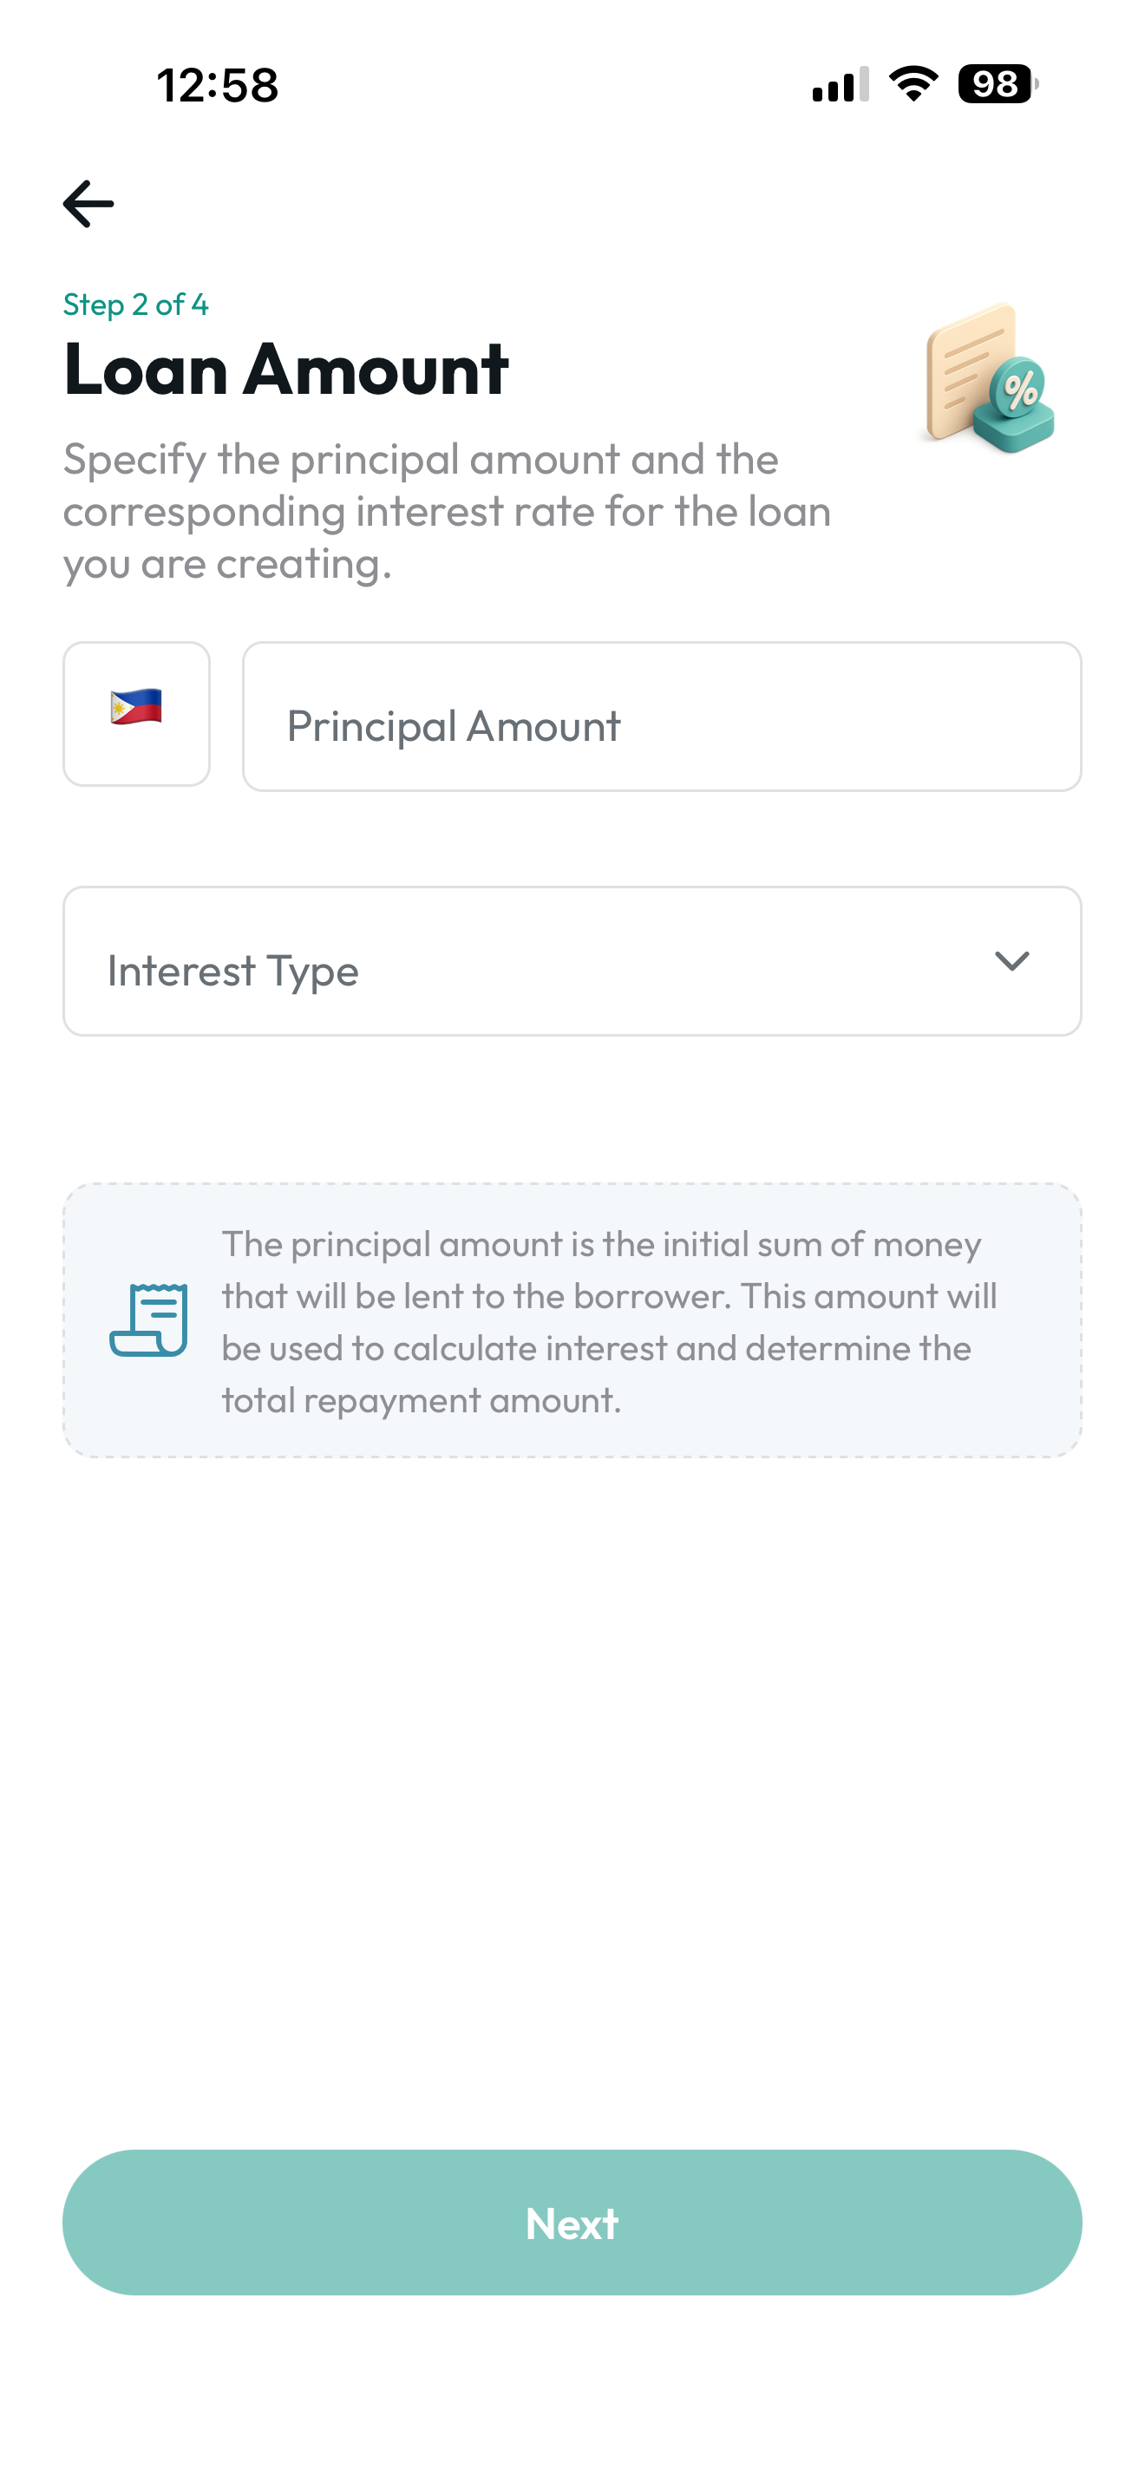Tap the battery indicator showing 98
The image size is (1145, 2488).
click(x=995, y=85)
